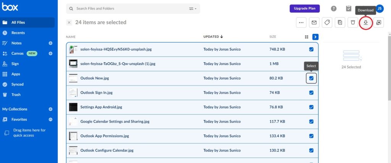
Task: Deselect Settings App Android.jpg checkbox
Action: click(311, 107)
